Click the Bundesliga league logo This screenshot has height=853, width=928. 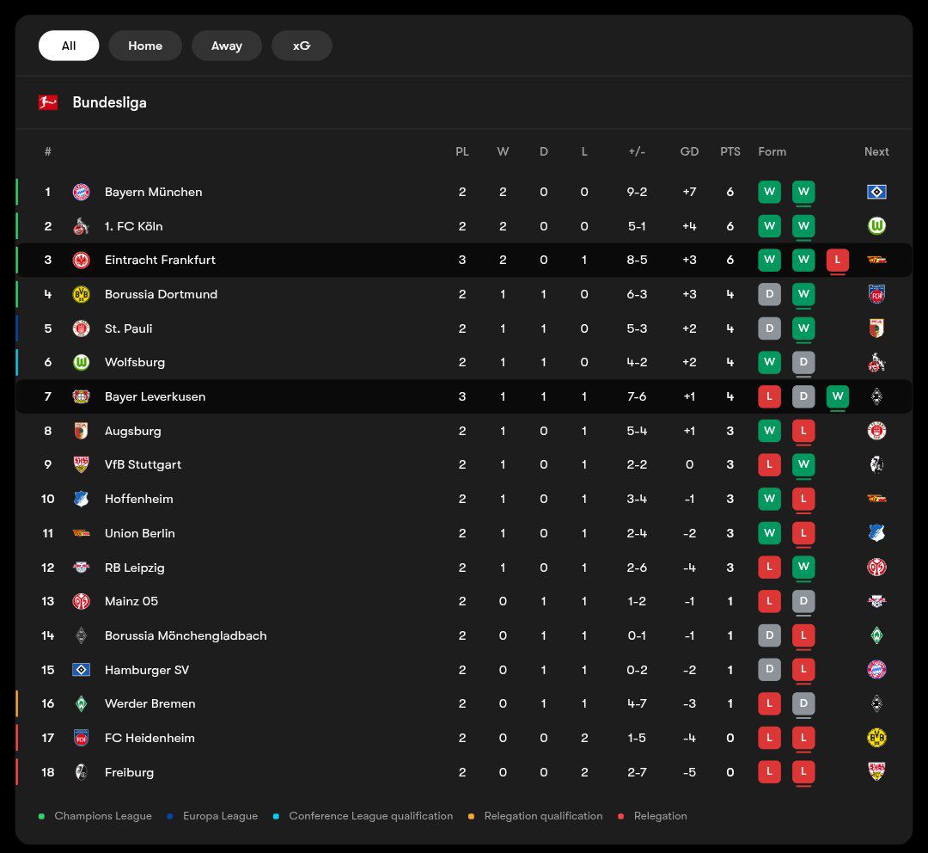(x=48, y=102)
